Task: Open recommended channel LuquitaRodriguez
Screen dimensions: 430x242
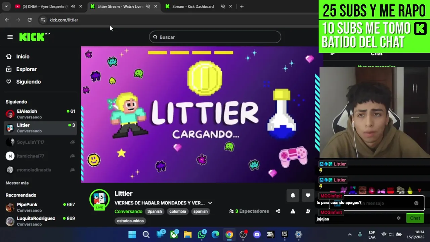Action: pyautogui.click(x=40, y=221)
